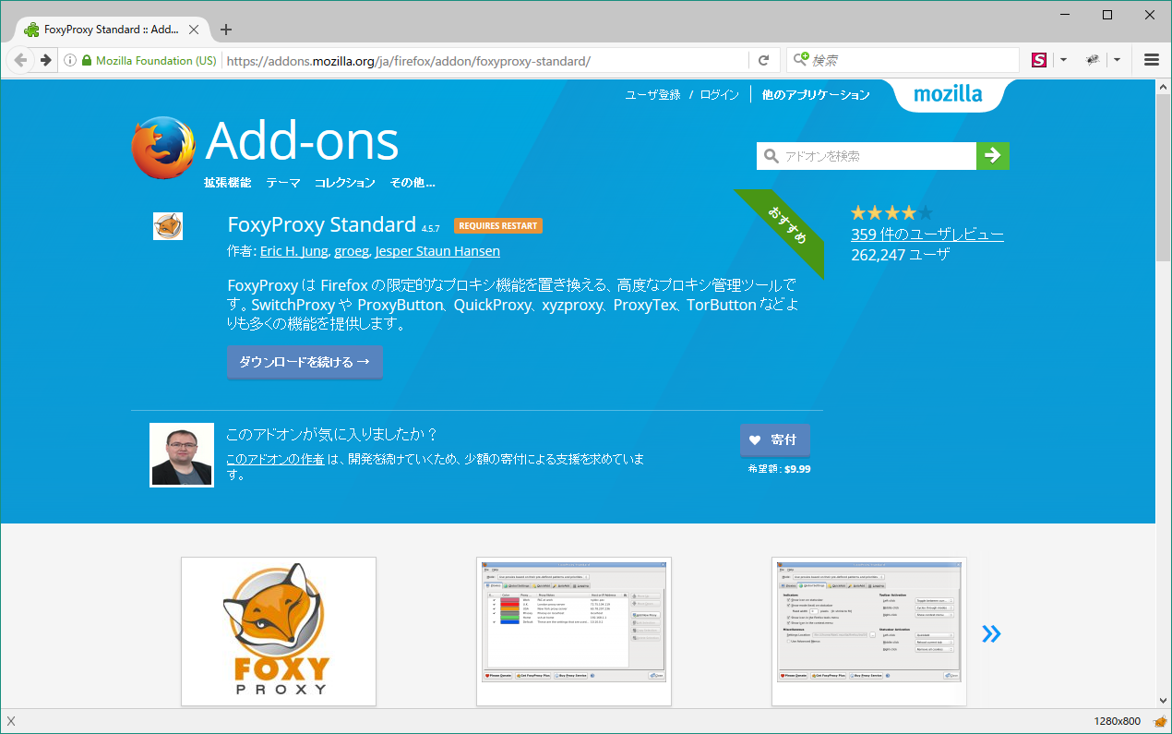Click the green arrow add-on search submit button
The width and height of the screenshot is (1172, 734).
[993, 156]
